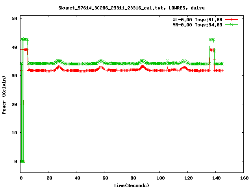Click x-axis tick label 20
252x189 pixels.
point(49,178)
